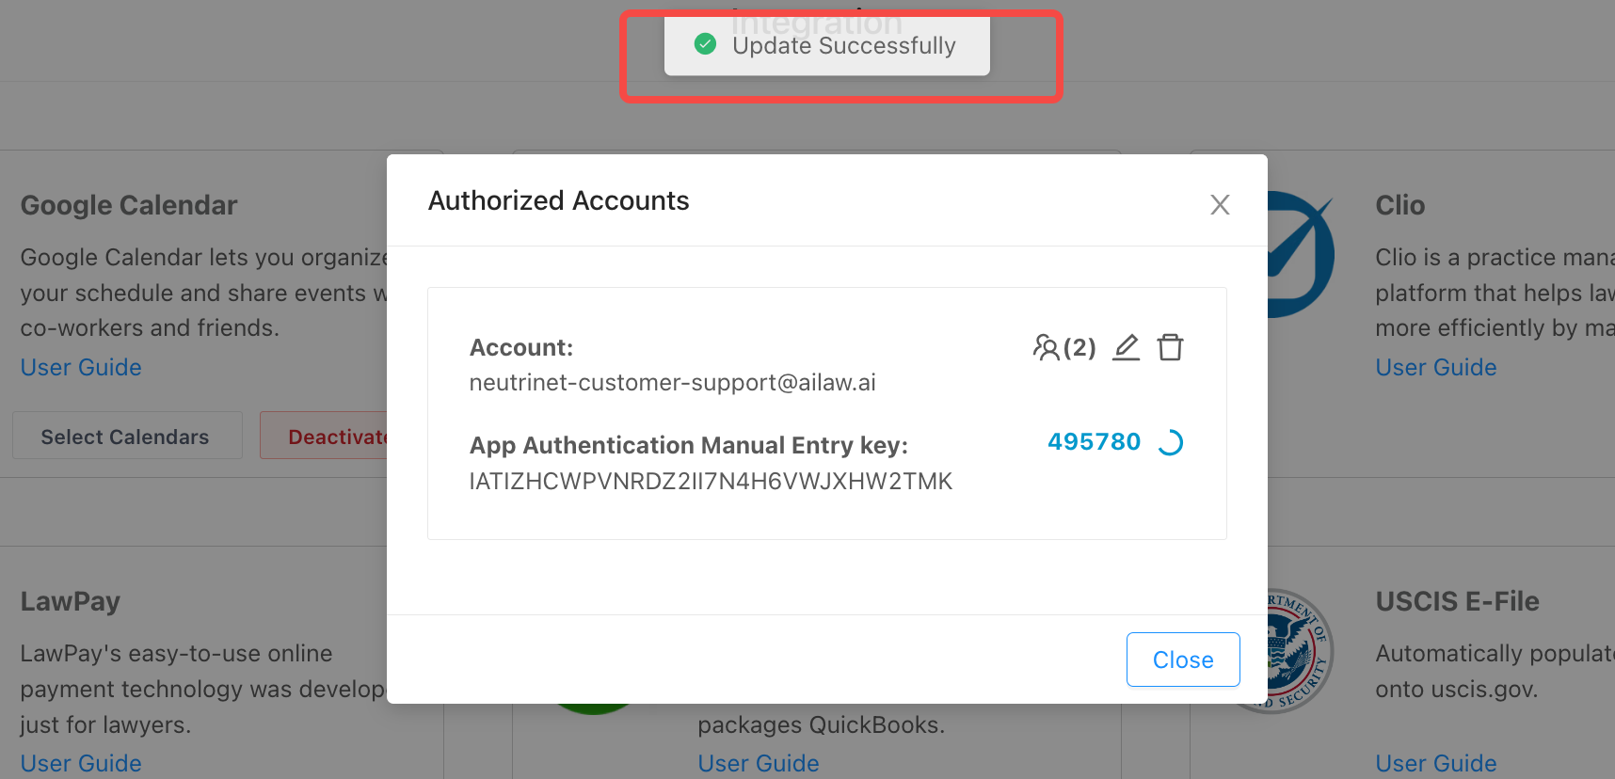
Task: Open shared users icon showing (2)
Action: pyautogui.click(x=1064, y=347)
